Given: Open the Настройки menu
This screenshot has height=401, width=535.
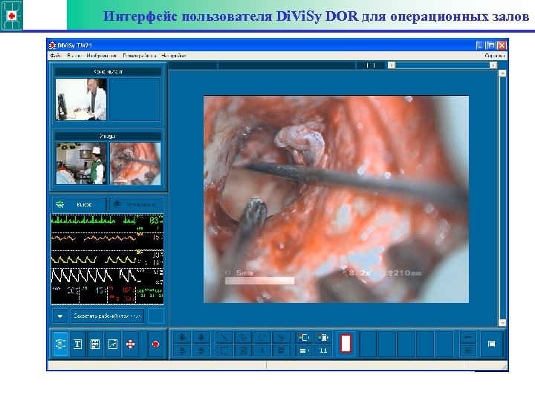Looking at the screenshot, I should click(174, 56).
